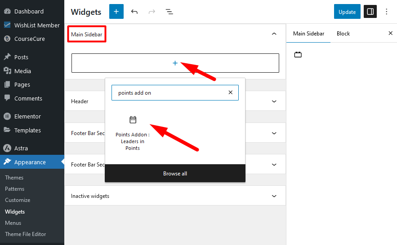Viewport: 397px width, 245px height.
Task: Go to Themes under Appearance
Action: 14,178
